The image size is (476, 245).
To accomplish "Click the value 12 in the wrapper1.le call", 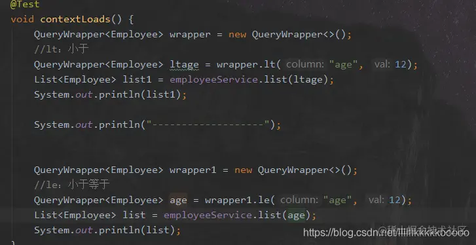I will [395, 200].
